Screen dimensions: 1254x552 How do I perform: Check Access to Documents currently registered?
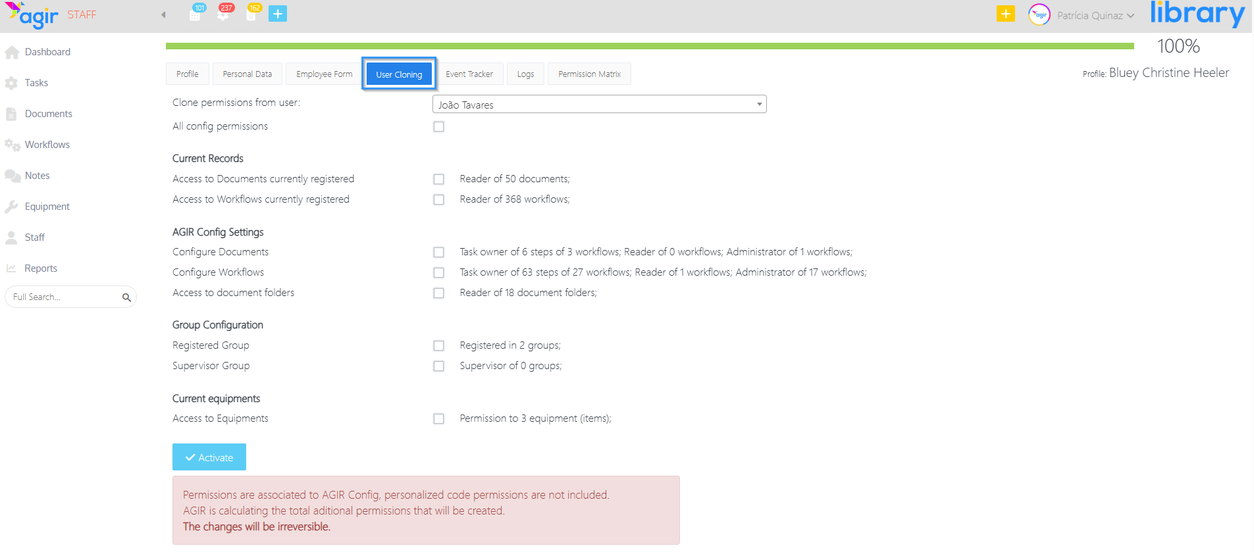click(439, 180)
